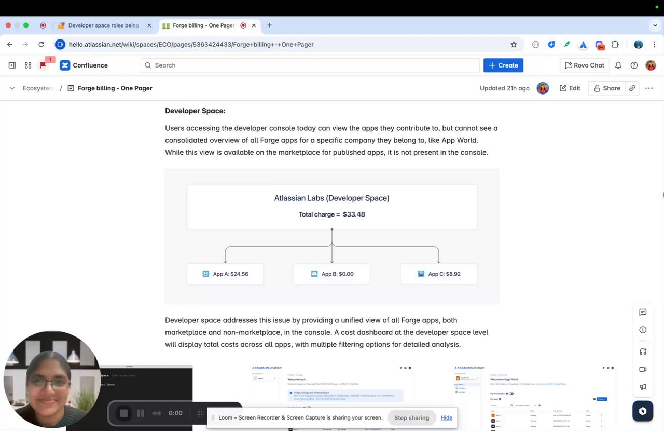Click the Total charge = $33.48 text
The width and height of the screenshot is (664, 431).
click(x=332, y=214)
